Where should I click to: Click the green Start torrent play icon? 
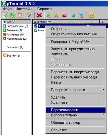(x=49, y=15)
